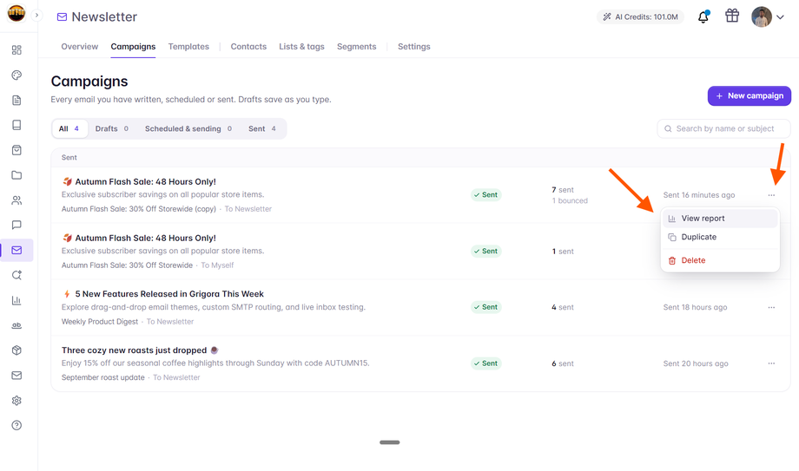Filter campaigns by Sent
The height and width of the screenshot is (471, 799).
tap(262, 129)
